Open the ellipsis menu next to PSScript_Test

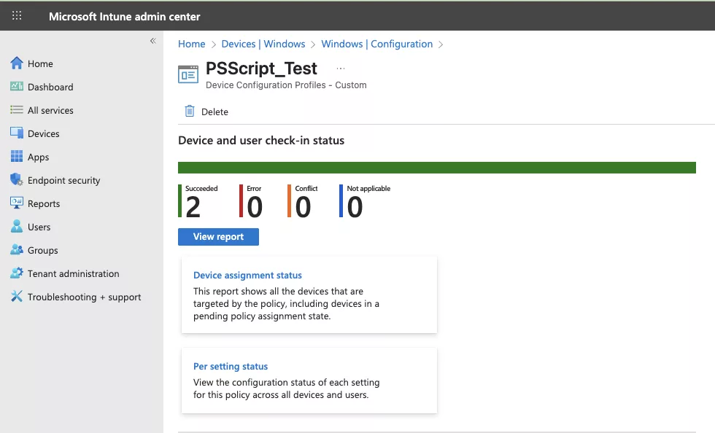340,66
